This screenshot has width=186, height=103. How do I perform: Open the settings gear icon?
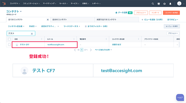coord(165,4)
